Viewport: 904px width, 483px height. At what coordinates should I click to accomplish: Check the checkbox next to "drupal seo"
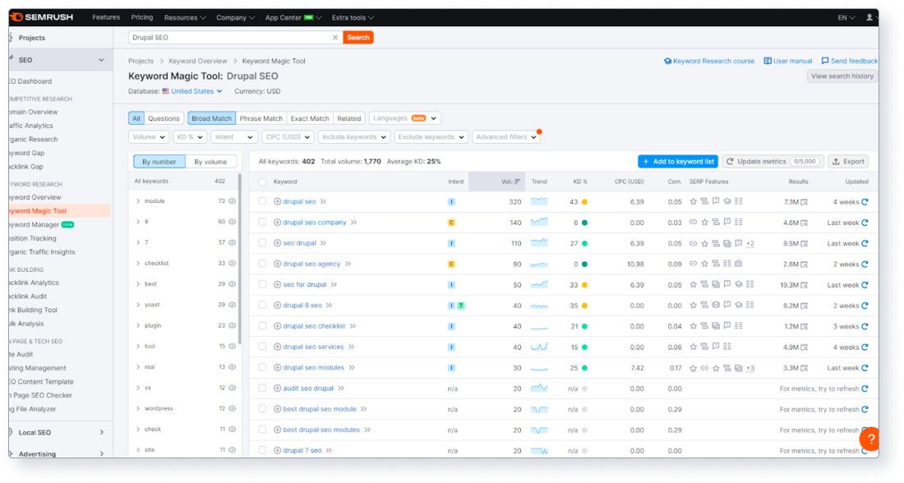[x=263, y=200]
